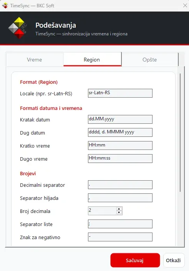Click the 'Separator hiljada' label
This screenshot has width=189, height=271.
click(39, 198)
